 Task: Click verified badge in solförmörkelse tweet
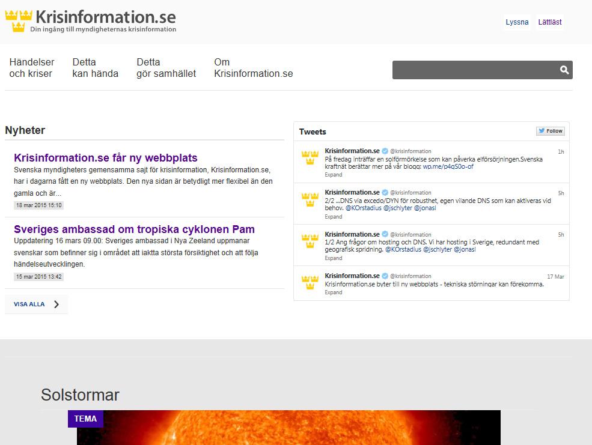coord(385,151)
